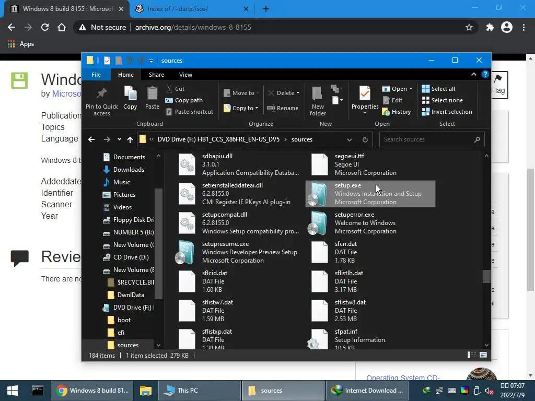535x401 pixels.
Task: Click Rename in Organize group
Action: coord(283,108)
